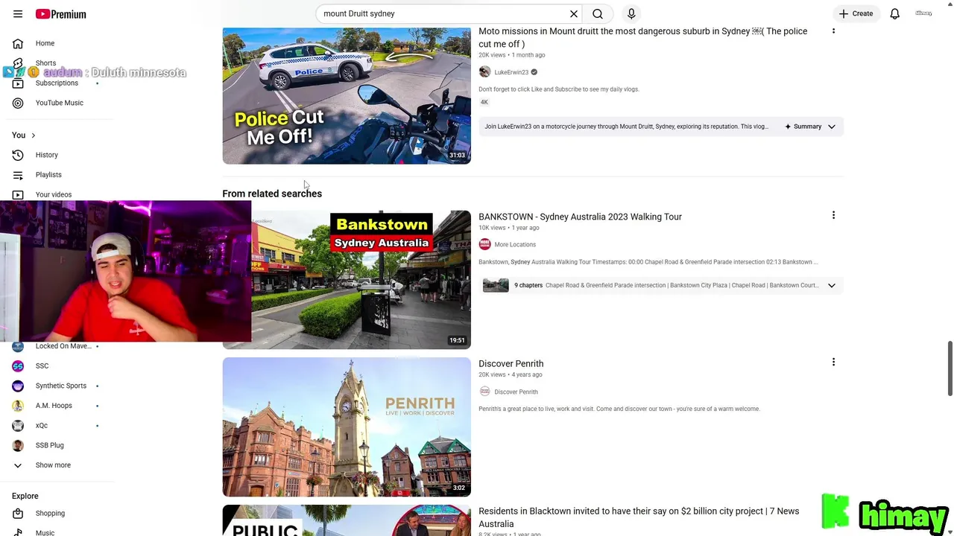This screenshot has height=536, width=954.
Task: Click the Synthetic Sports avatar icon
Action: pos(18,386)
